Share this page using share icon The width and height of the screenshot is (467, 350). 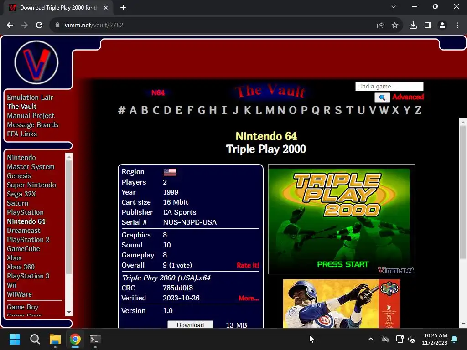click(x=380, y=26)
